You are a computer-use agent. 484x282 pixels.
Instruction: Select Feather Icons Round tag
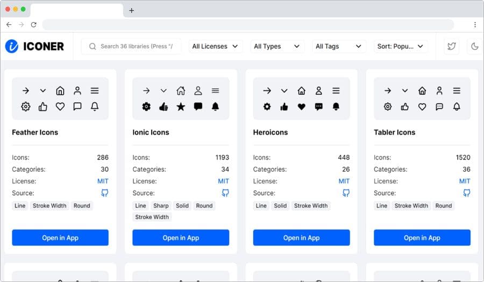[x=82, y=206]
